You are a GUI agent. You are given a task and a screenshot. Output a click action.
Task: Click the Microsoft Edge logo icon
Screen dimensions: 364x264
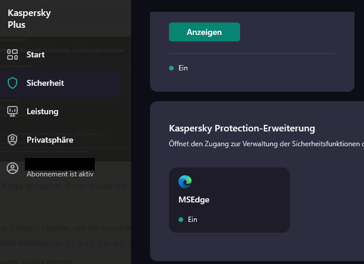click(x=185, y=182)
